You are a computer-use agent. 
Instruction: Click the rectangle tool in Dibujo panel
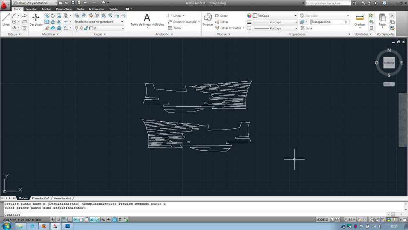point(24,22)
